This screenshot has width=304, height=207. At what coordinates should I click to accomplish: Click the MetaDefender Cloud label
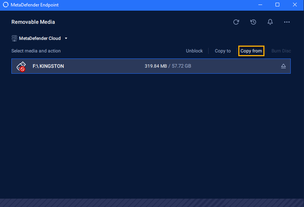pyautogui.click(x=40, y=38)
